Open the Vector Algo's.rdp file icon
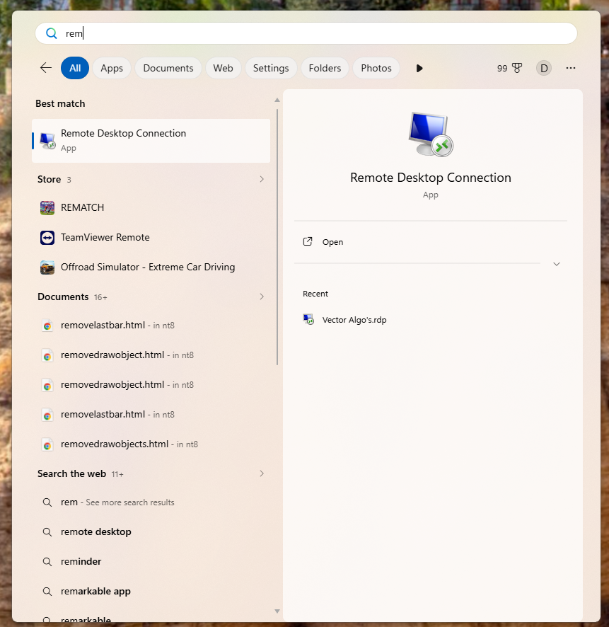The width and height of the screenshot is (609, 627). coord(308,319)
